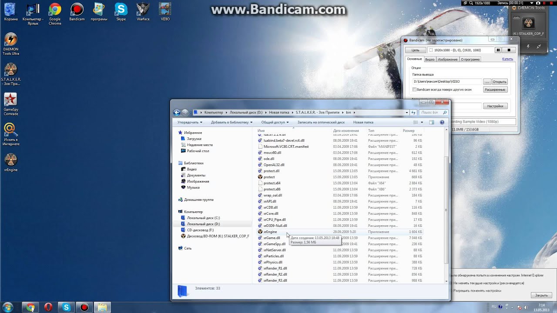Switch to the Видео tab in Bandicam
This screenshot has height=313, width=557.
click(x=429, y=59)
